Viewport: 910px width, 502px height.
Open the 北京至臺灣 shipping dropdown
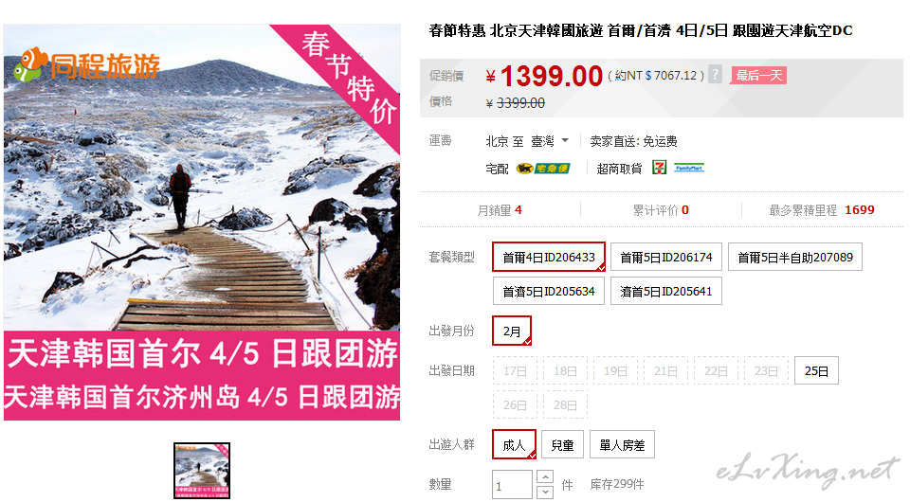click(527, 141)
